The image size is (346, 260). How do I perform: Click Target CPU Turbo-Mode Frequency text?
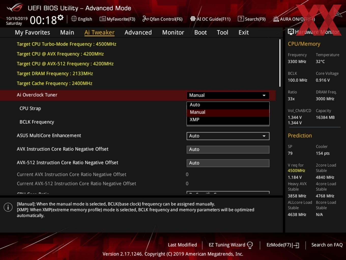pos(66,44)
